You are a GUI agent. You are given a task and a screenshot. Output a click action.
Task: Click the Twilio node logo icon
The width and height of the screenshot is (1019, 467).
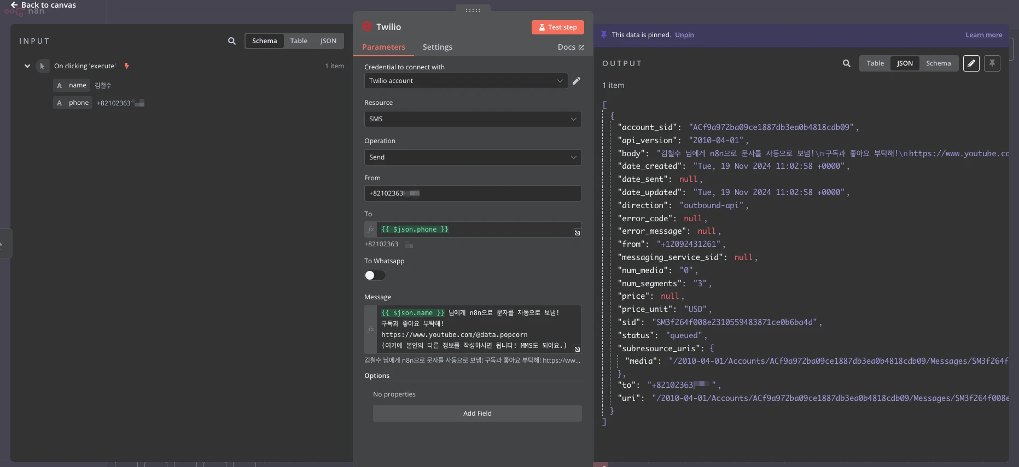pos(367,27)
